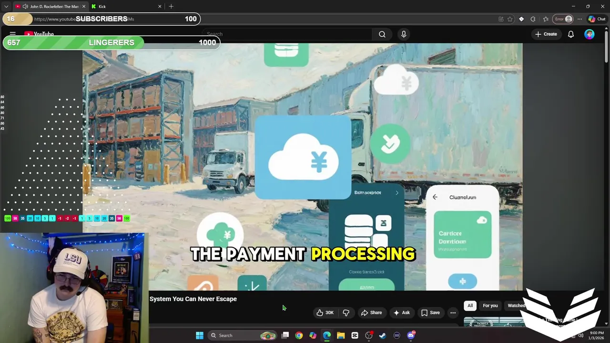This screenshot has width=610, height=343.
Task: Go to YouTube home via logo
Action: point(39,34)
